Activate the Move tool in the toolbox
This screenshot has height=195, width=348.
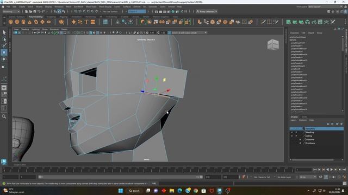[4, 53]
